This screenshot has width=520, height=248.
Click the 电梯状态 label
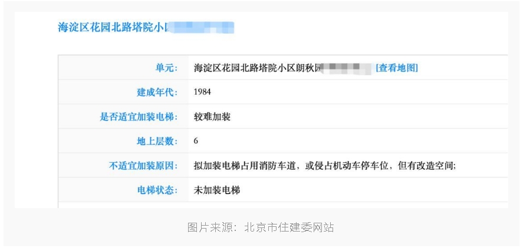[x=157, y=190]
